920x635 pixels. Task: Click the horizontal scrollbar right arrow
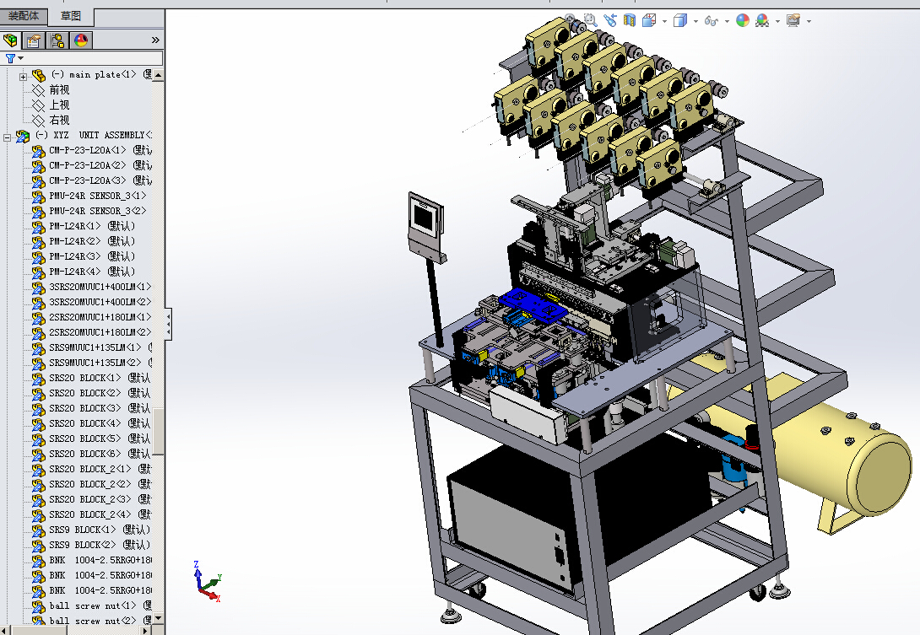145,630
